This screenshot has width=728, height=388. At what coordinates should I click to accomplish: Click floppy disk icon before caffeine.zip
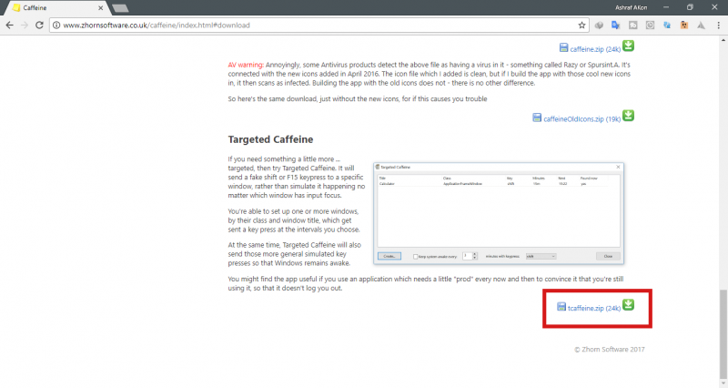click(x=563, y=47)
